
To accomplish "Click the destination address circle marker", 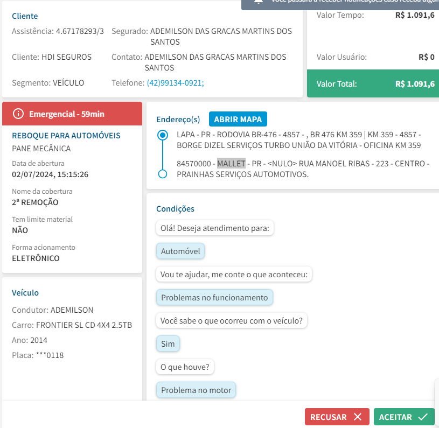I will tap(163, 174).
